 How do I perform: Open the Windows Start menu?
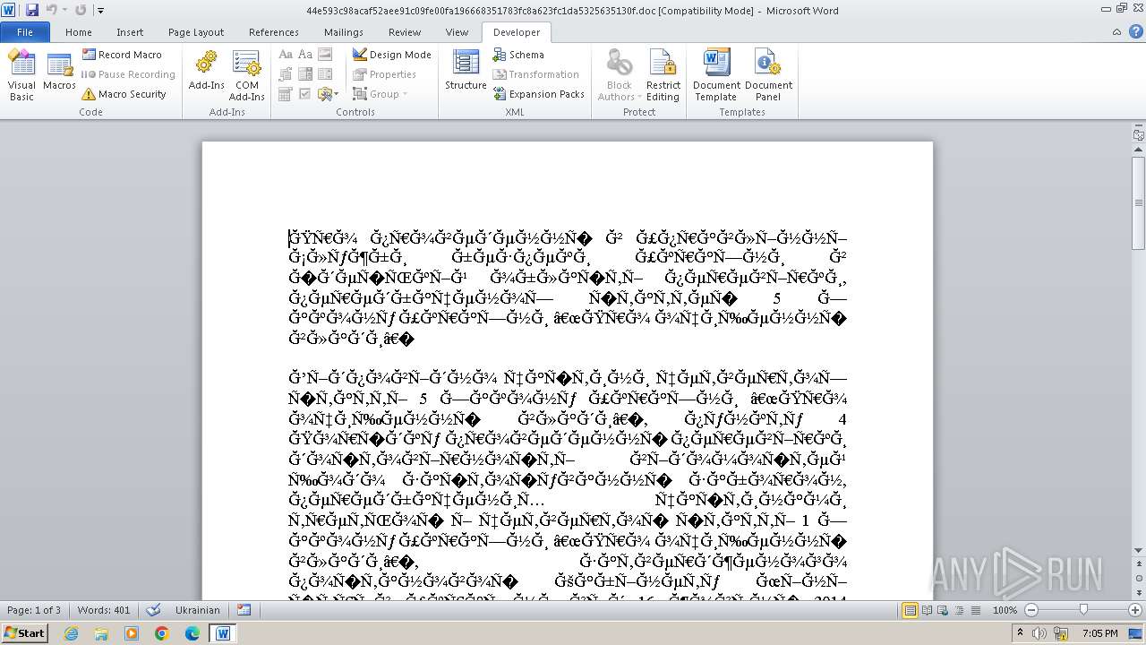pos(24,633)
